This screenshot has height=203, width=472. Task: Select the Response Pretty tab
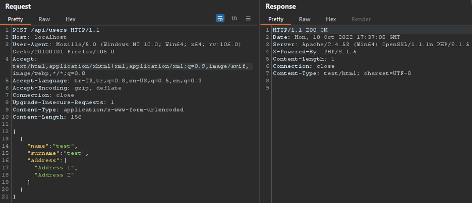coord(276,19)
